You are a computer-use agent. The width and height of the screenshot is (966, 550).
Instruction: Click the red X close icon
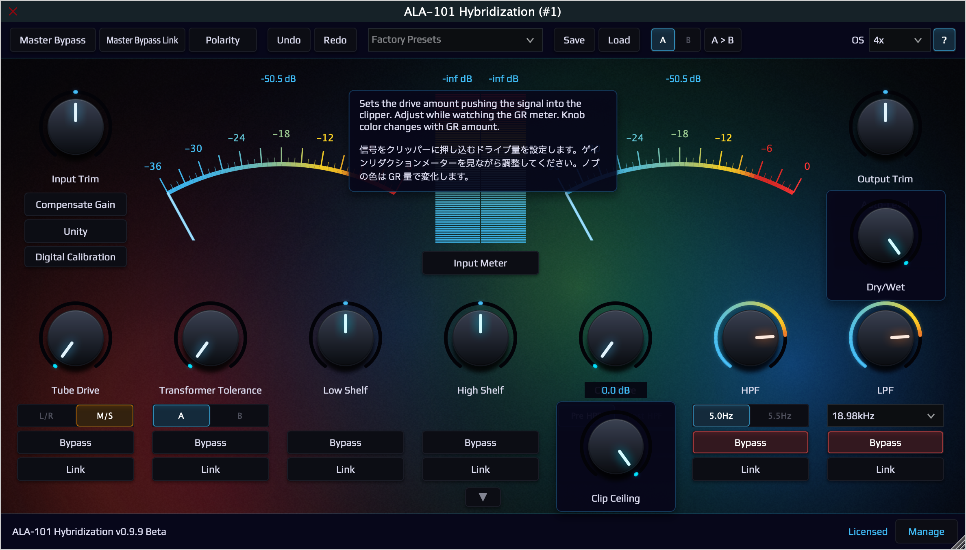[13, 11]
